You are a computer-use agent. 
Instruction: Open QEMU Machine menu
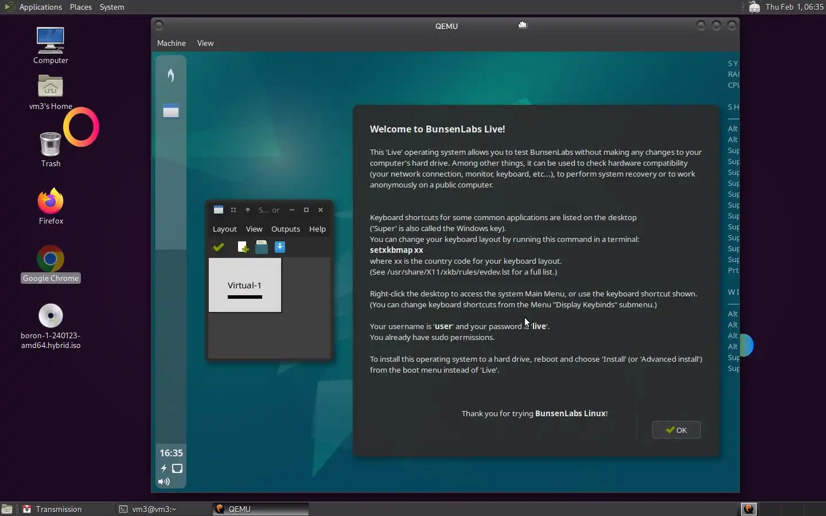point(172,43)
